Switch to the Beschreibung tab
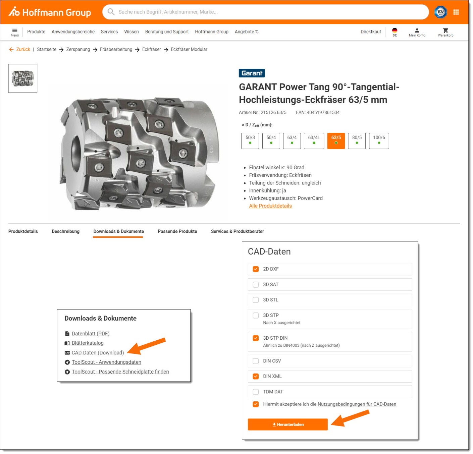Screen dimensions: 473x454 (x=65, y=231)
